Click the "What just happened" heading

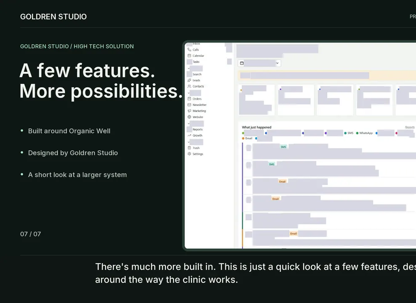click(256, 127)
